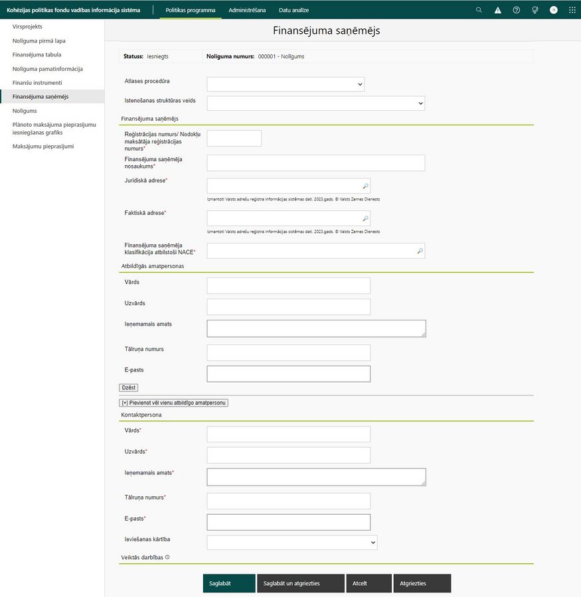Viewport: 581px width, 597px height.
Task: Open the user profile circle icon
Action: (x=554, y=10)
